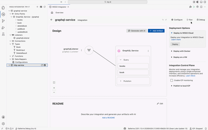
Task: Click the add plus icon in sidebar header
Action: click(37, 7)
